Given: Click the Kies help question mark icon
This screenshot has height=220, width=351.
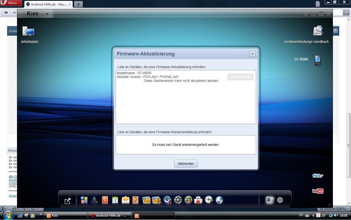Looking at the screenshot, I should [305, 14].
